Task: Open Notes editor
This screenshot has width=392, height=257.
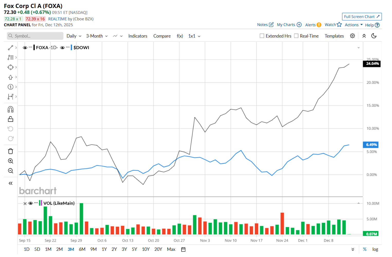Action: pyautogui.click(x=265, y=25)
